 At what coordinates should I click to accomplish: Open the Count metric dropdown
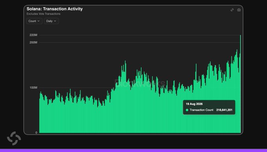pyautogui.click(x=34, y=21)
